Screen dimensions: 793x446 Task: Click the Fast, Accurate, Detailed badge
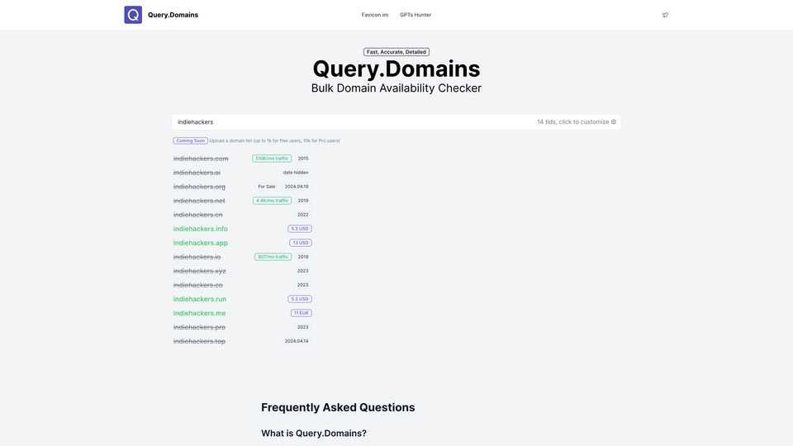(x=396, y=51)
